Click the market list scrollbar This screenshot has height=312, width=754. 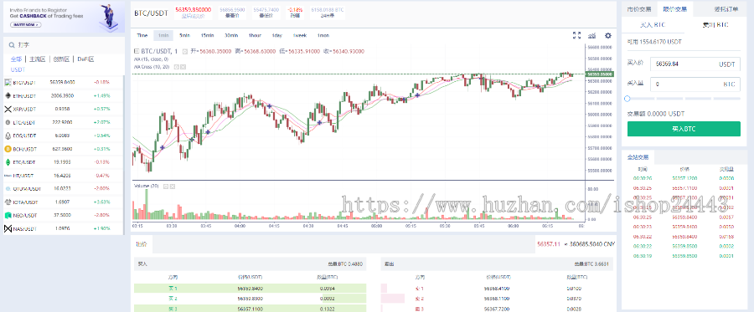124,155
